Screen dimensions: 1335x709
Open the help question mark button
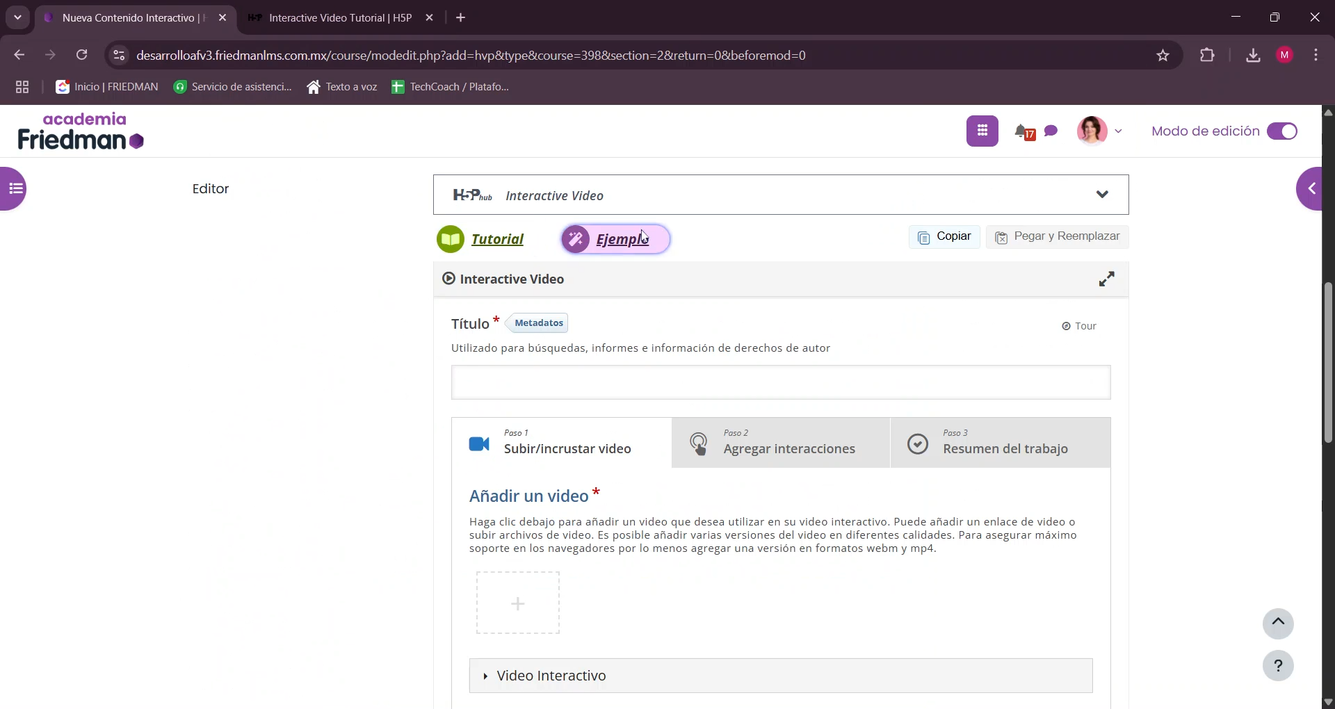[x=1278, y=667]
